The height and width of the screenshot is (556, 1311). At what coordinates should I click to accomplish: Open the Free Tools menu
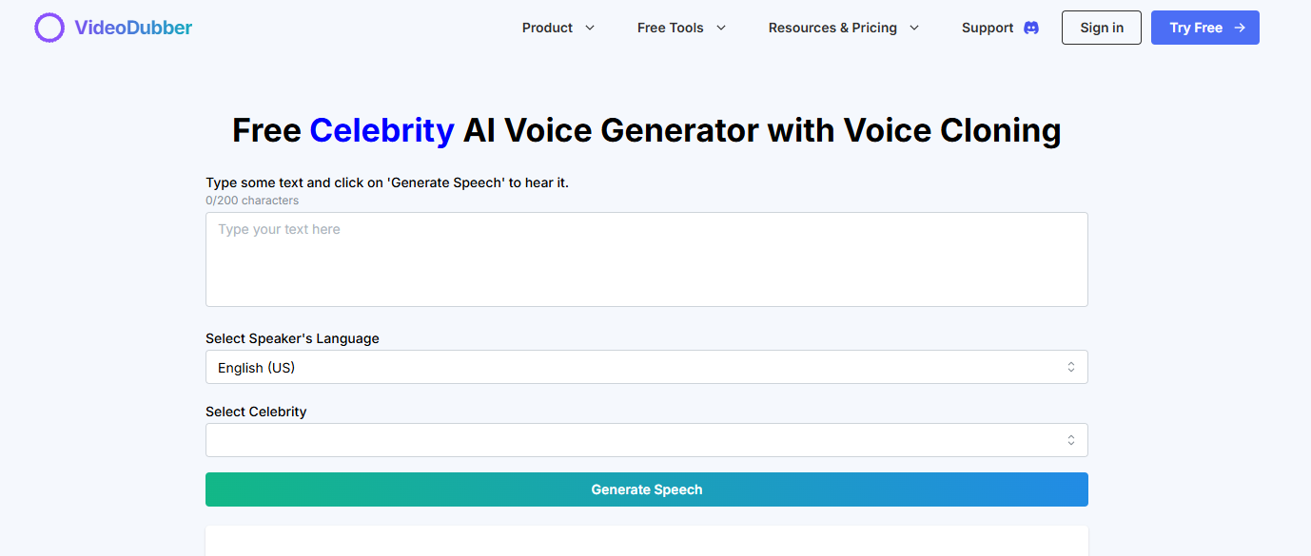(671, 28)
